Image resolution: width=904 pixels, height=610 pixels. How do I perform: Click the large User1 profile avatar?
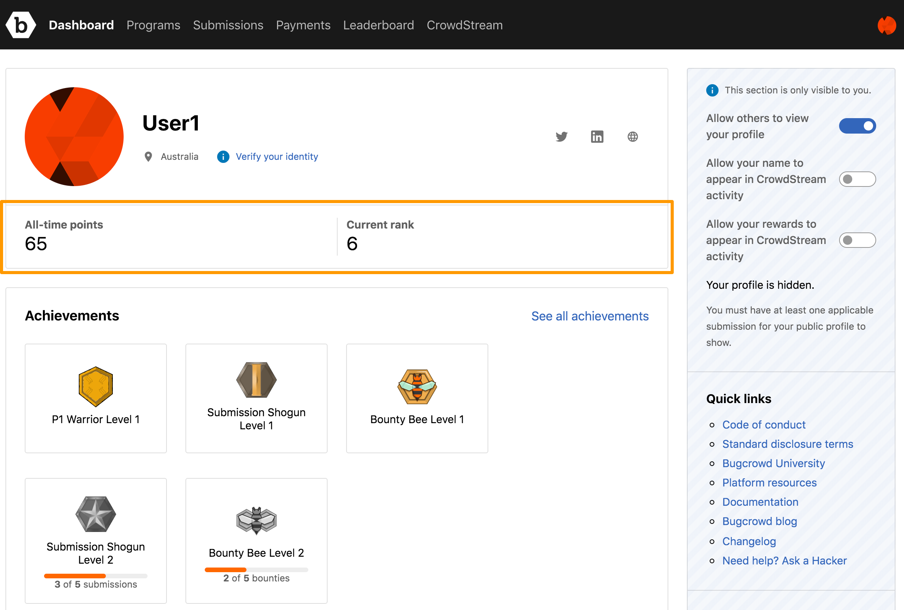pyautogui.click(x=74, y=136)
